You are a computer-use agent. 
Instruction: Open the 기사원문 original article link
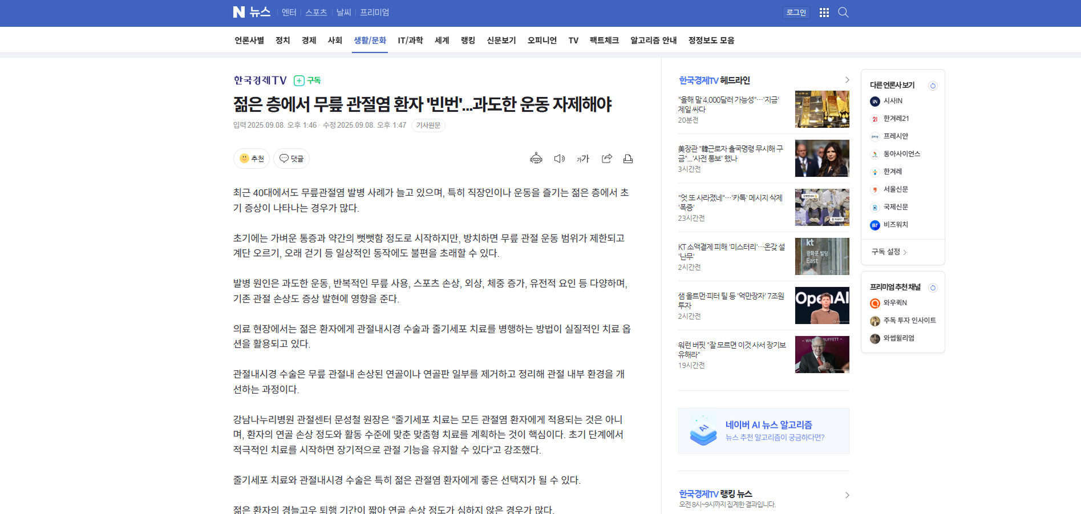(x=428, y=126)
